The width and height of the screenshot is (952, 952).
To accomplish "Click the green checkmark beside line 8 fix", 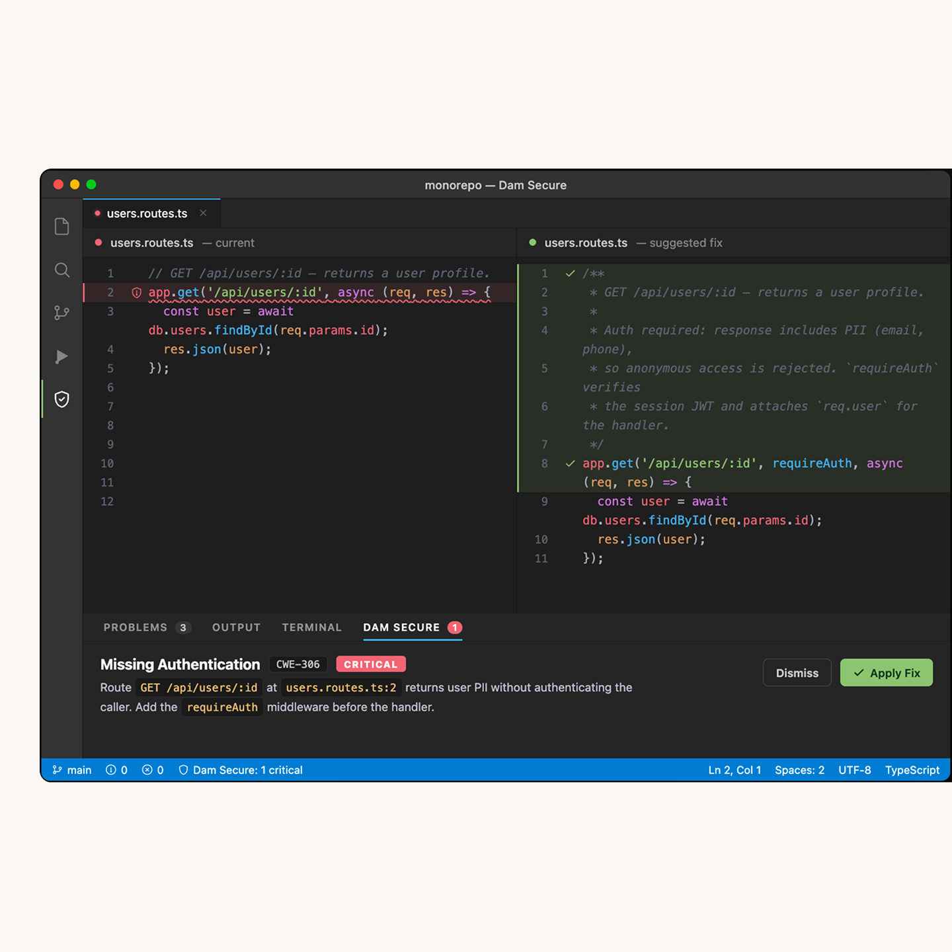I will (570, 463).
